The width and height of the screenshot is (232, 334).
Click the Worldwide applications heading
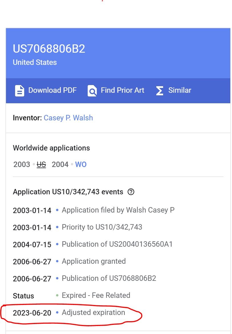tap(51, 148)
